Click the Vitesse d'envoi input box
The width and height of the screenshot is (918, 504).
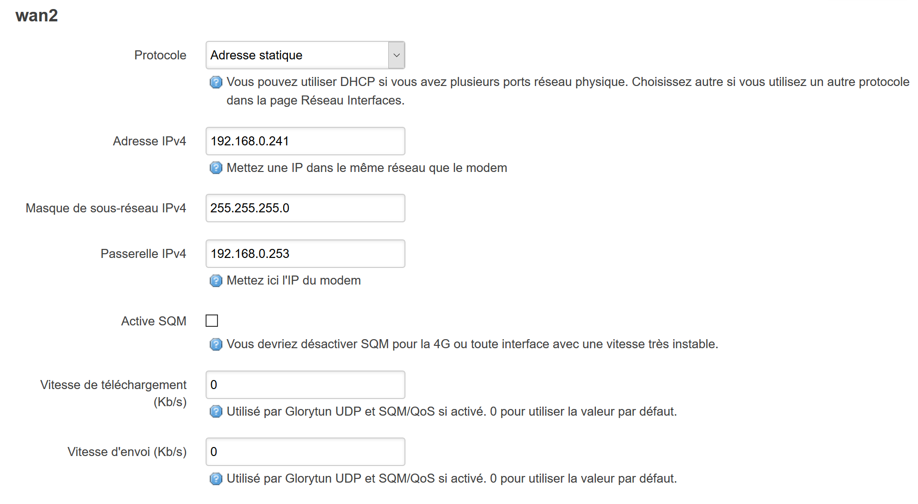[x=305, y=452]
